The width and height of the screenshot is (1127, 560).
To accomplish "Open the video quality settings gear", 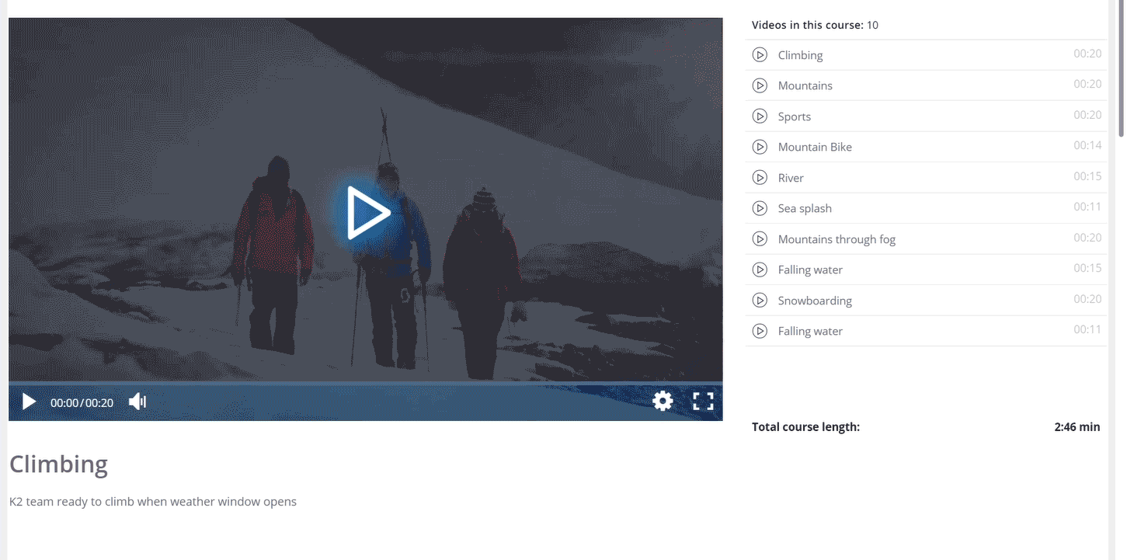I will point(663,401).
